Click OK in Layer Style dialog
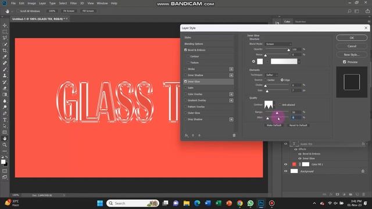This screenshot has height=209, width=372. [x=352, y=38]
